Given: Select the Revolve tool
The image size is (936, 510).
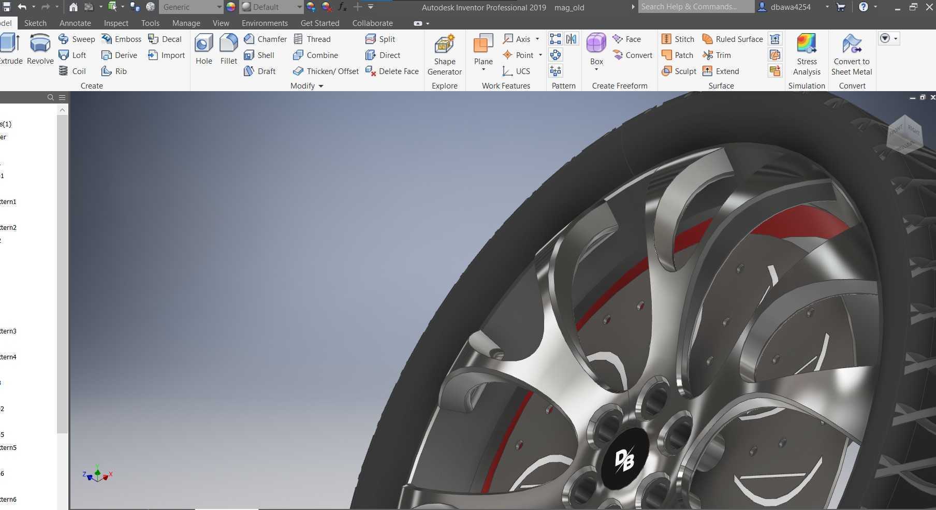Looking at the screenshot, I should pyautogui.click(x=40, y=49).
